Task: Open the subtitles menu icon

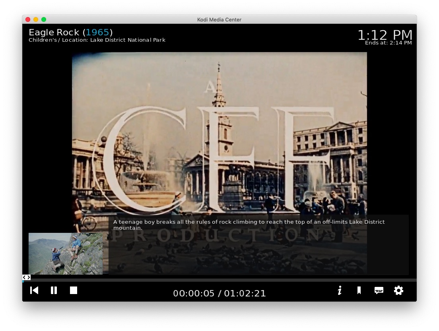Action: [379, 290]
